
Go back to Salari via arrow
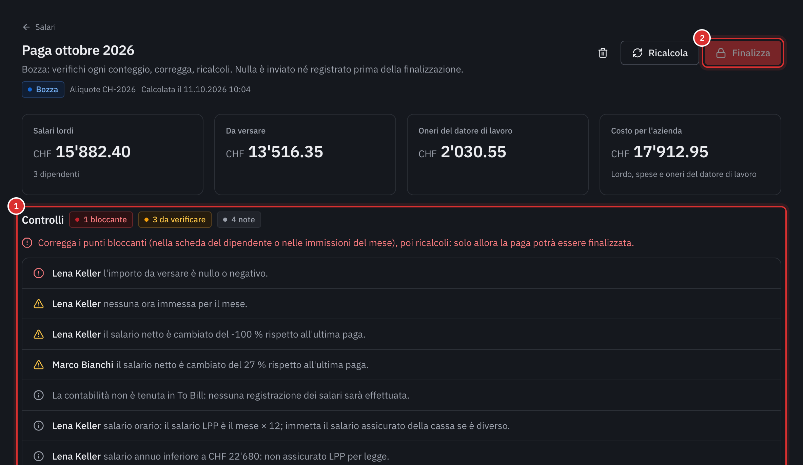tap(26, 27)
